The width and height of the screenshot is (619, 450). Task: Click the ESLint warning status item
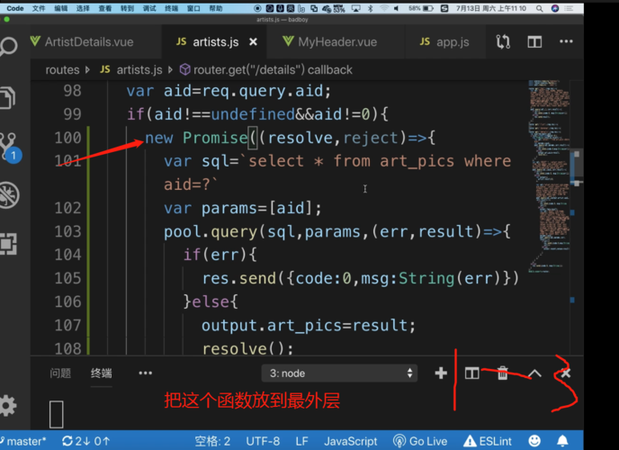coord(488,441)
